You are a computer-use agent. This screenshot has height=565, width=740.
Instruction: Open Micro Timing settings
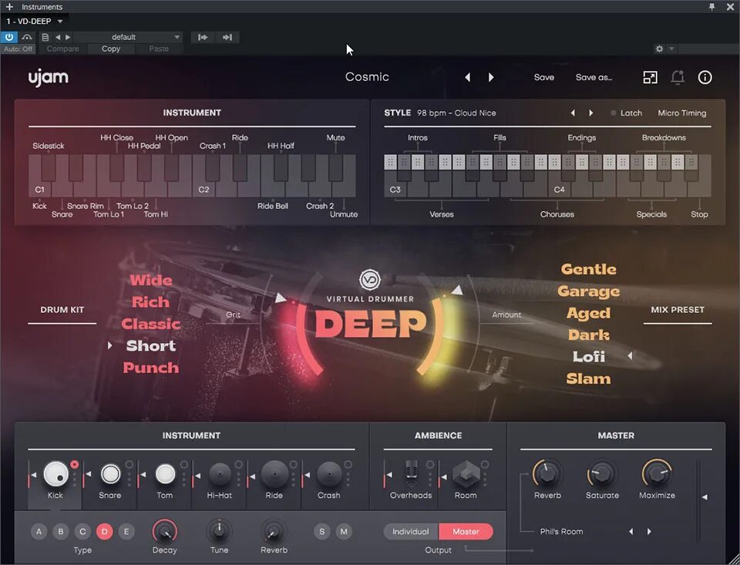pyautogui.click(x=681, y=113)
